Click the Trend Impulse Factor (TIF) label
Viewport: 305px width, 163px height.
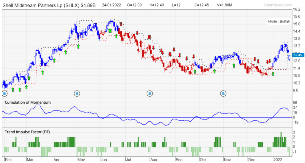pyautogui.click(x=27, y=132)
